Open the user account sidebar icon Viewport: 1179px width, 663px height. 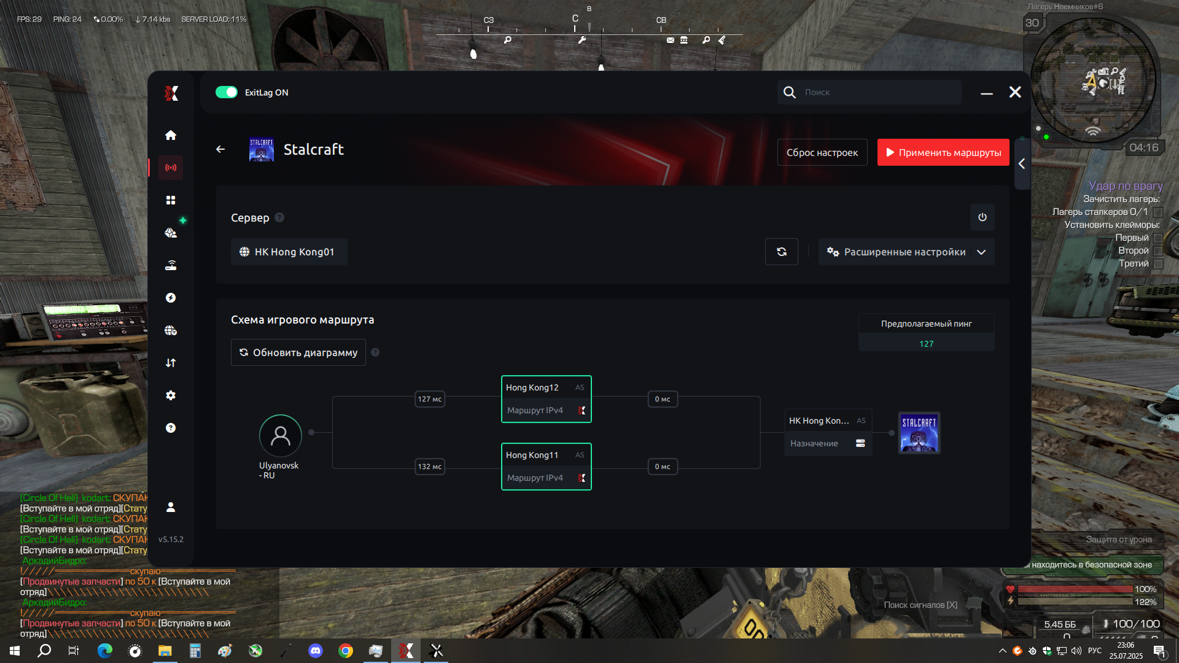(x=171, y=507)
